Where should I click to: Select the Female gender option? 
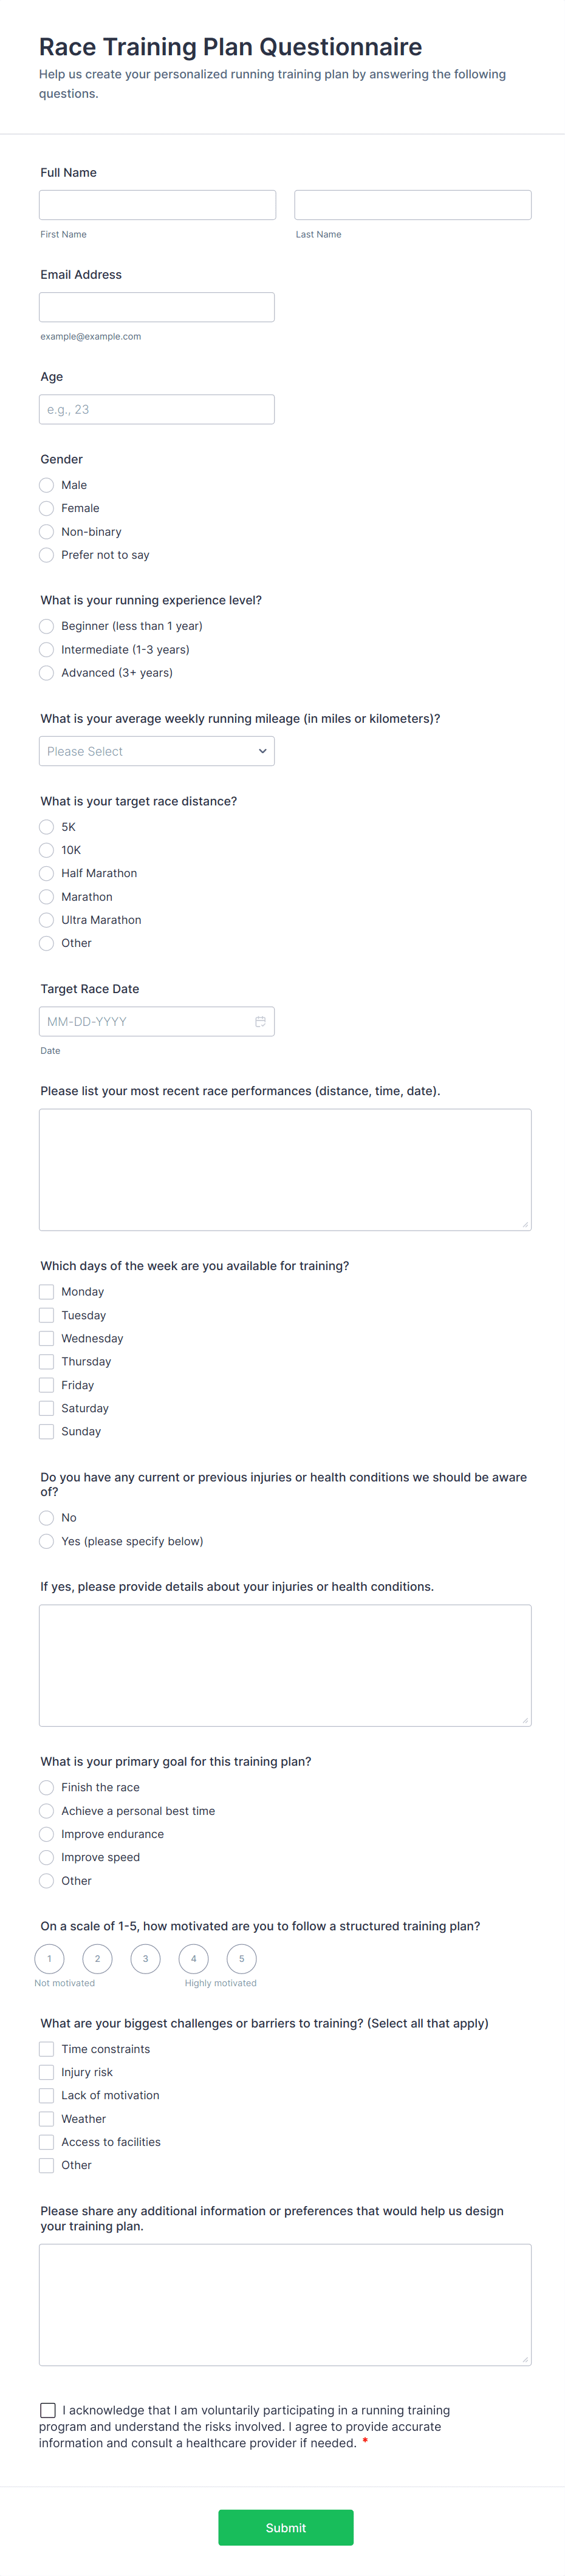point(47,508)
